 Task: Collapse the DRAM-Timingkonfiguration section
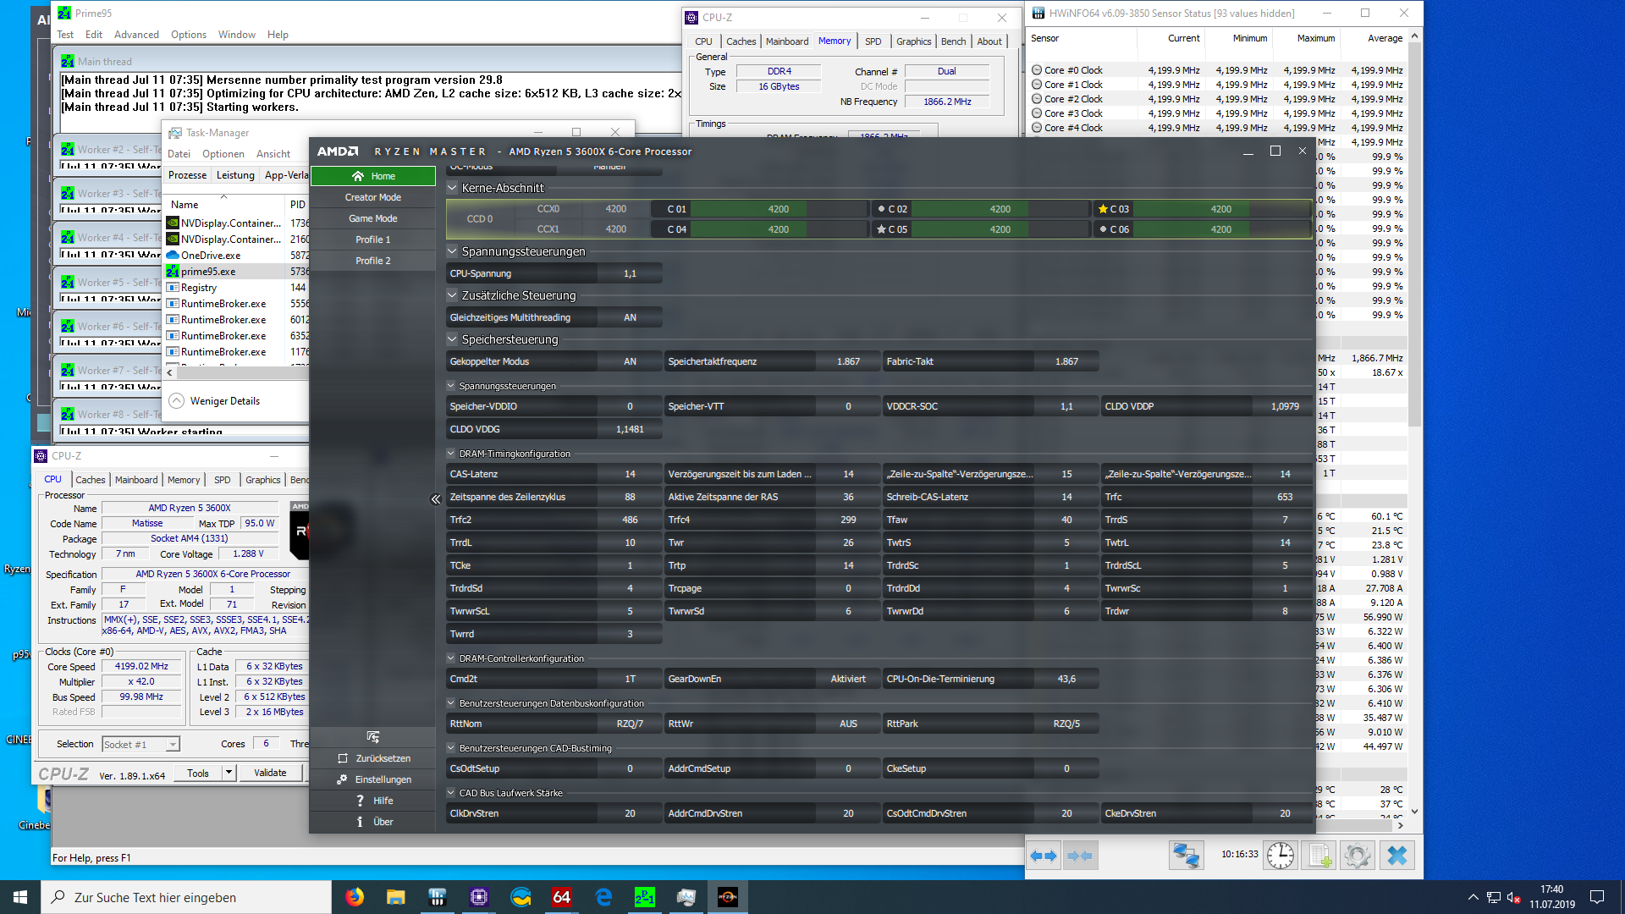pos(451,454)
